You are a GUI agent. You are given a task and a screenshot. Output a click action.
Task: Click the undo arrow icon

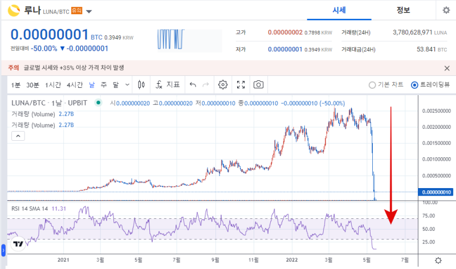tap(193, 84)
